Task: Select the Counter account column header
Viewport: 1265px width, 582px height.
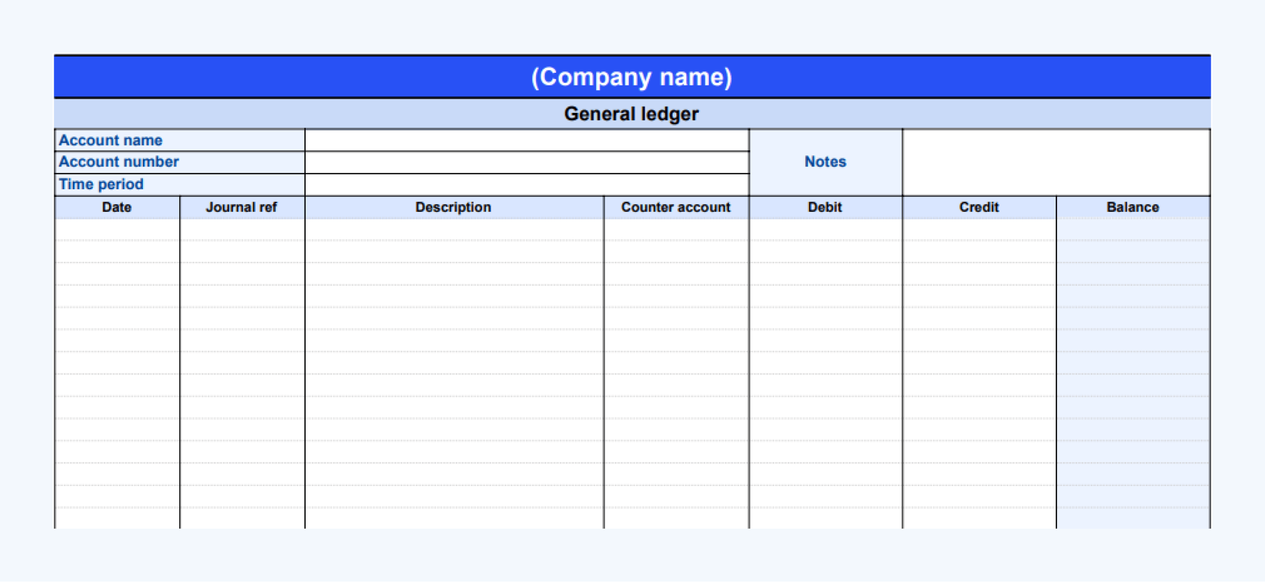Action: coord(676,207)
